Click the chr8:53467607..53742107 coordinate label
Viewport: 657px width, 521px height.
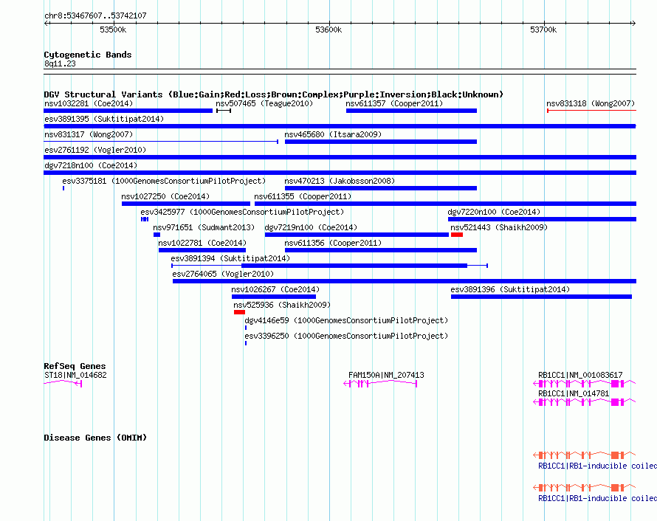[95, 15]
